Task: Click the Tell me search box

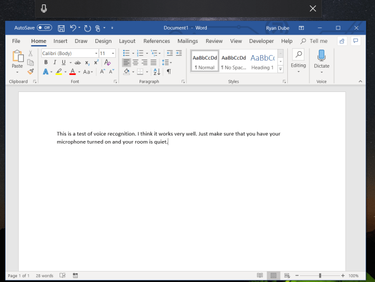Action: tap(314, 41)
